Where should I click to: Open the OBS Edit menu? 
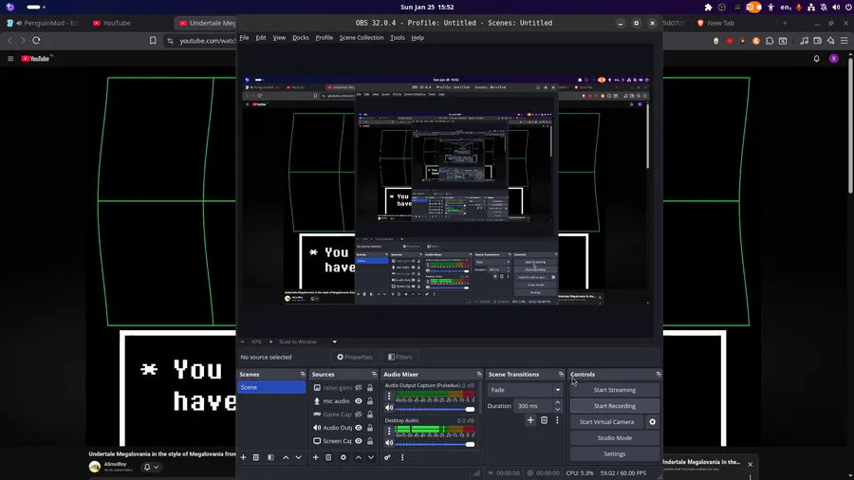(x=261, y=38)
